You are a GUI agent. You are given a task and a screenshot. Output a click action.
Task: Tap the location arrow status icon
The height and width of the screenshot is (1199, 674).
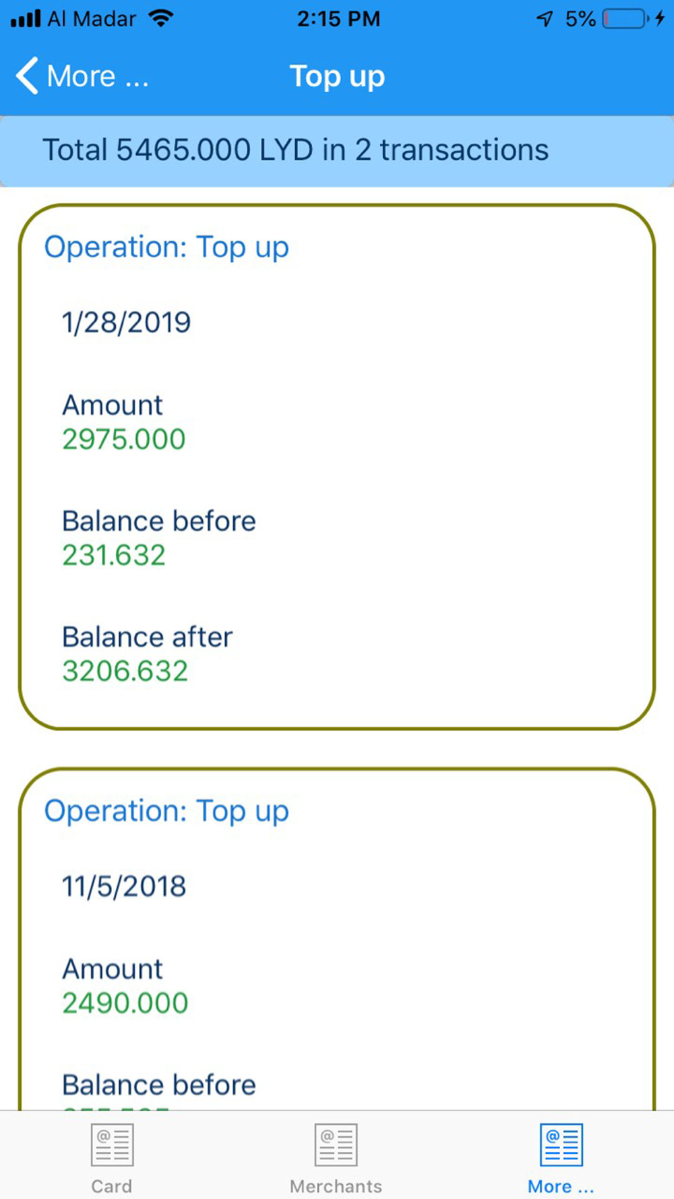click(545, 19)
